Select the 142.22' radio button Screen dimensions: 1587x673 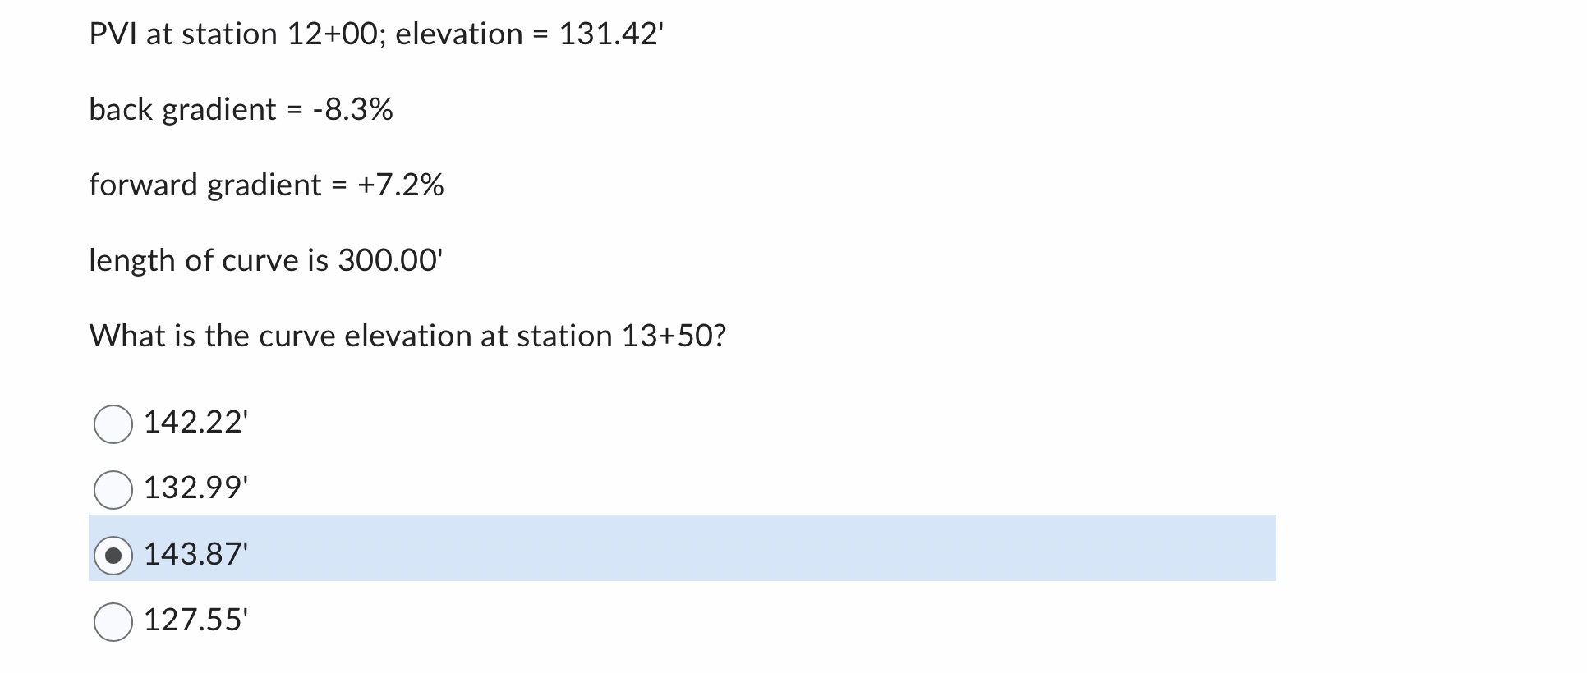114,423
